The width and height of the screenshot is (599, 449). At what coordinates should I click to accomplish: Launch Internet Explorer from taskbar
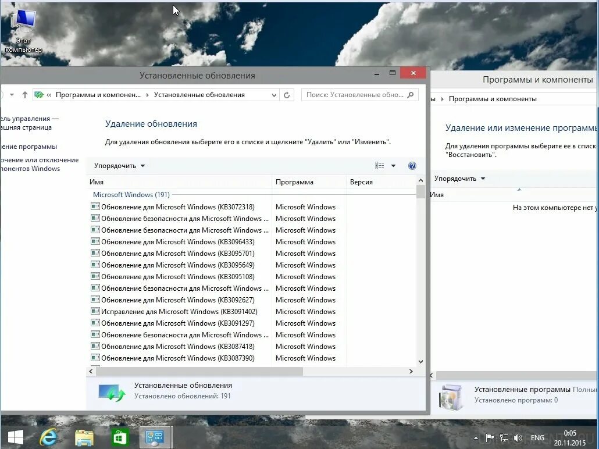(x=48, y=437)
